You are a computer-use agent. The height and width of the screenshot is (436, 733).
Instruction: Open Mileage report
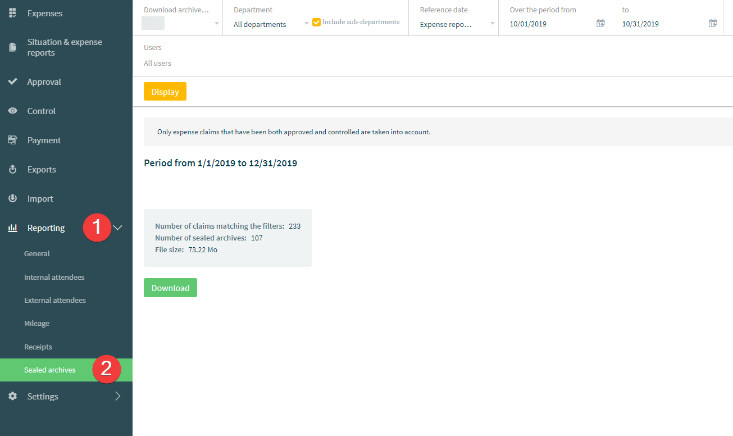[37, 323]
